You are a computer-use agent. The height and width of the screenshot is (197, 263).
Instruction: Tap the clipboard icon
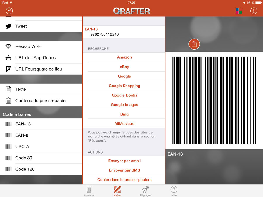click(x=8, y=100)
